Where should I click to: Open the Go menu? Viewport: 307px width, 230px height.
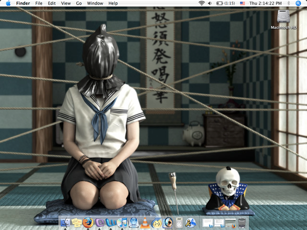coord(79,3)
